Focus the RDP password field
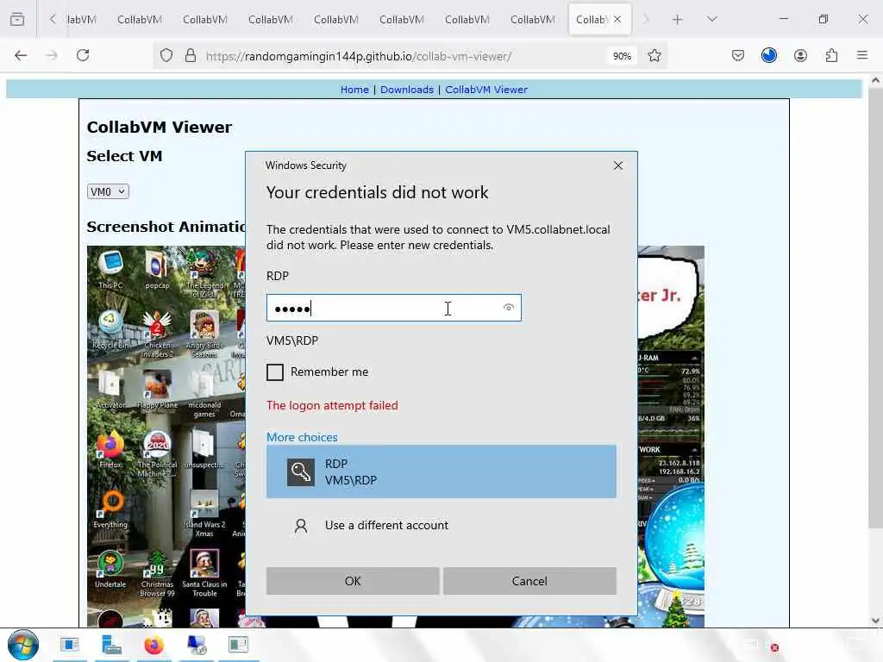This screenshot has width=883, height=662. [393, 308]
